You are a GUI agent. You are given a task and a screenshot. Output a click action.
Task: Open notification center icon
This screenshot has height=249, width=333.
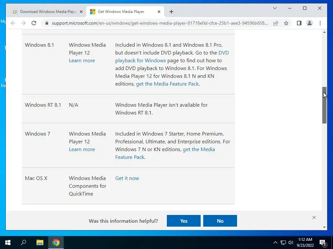click(x=323, y=243)
